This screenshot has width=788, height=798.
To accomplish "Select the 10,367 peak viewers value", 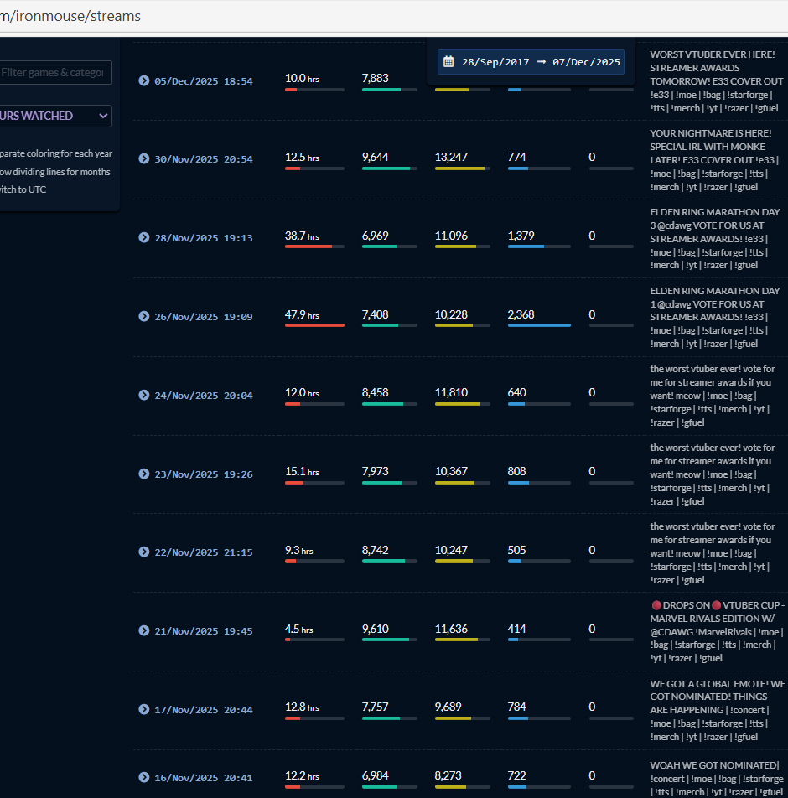I will click(x=451, y=472).
